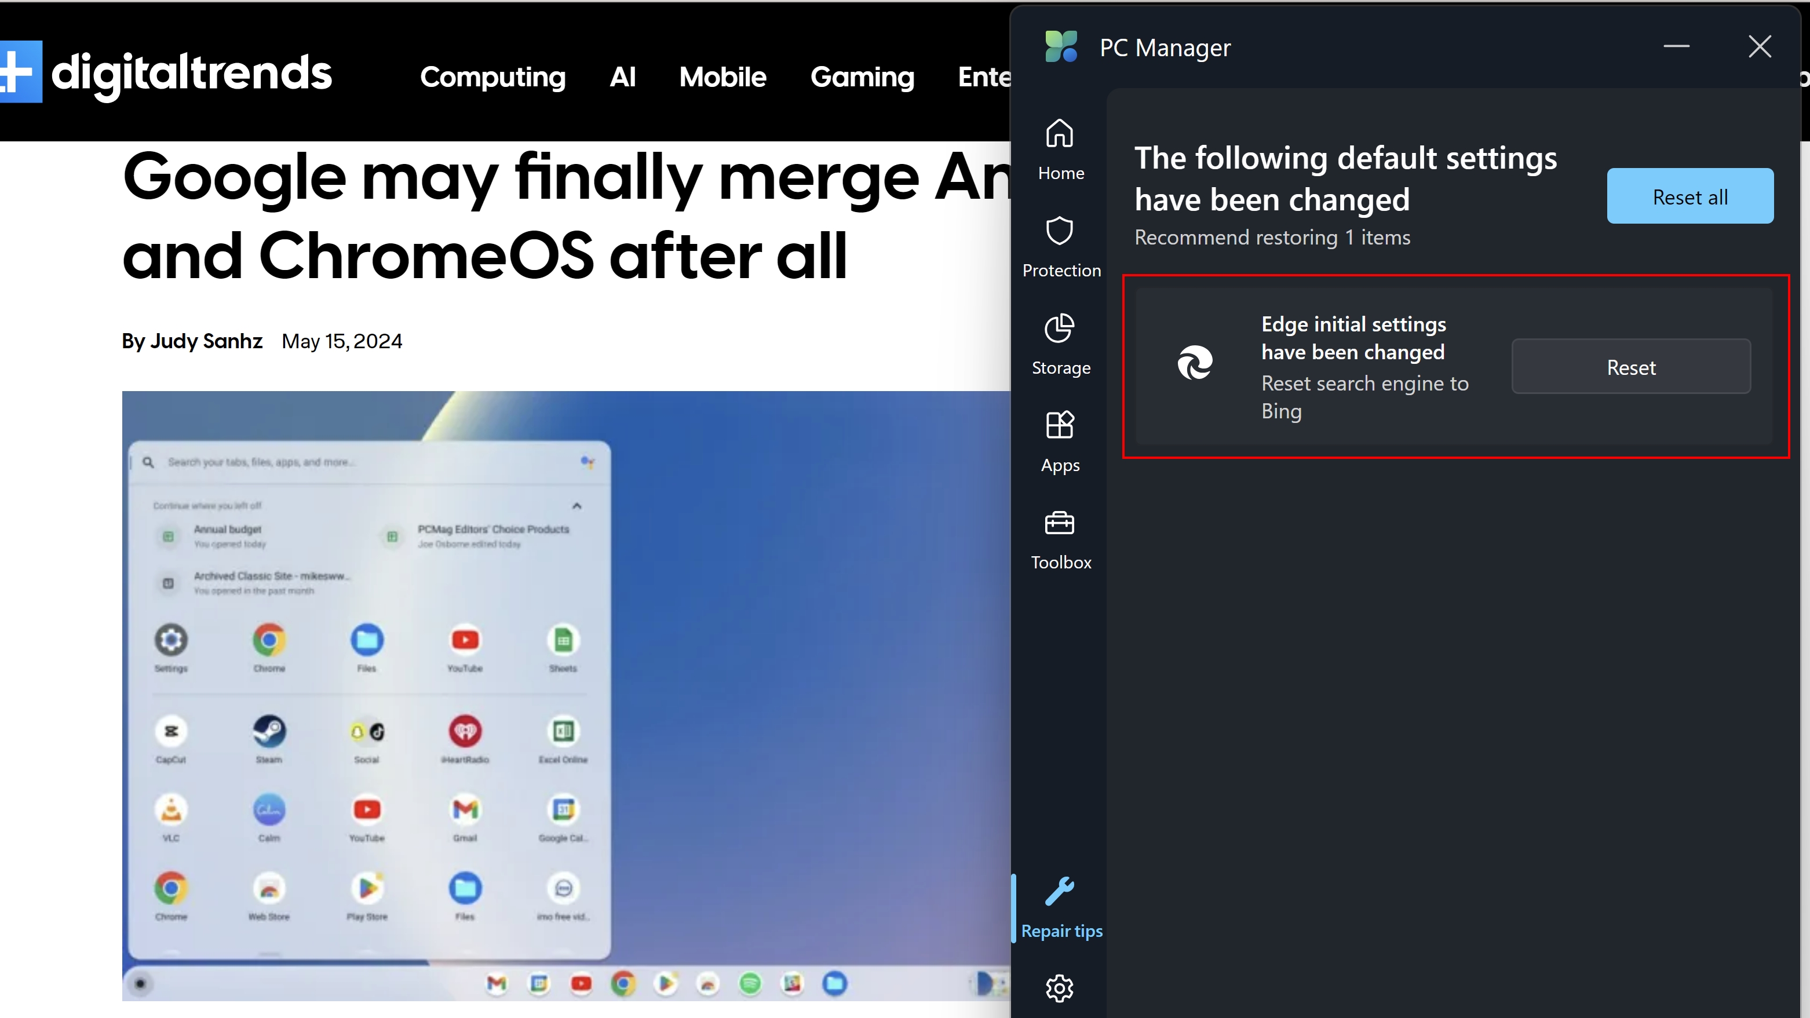Click the PC Manager Home icon
Image resolution: width=1810 pixels, height=1018 pixels.
tap(1060, 134)
